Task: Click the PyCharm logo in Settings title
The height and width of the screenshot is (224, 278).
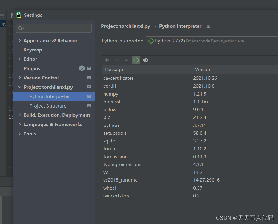Action: pyautogui.click(x=19, y=15)
